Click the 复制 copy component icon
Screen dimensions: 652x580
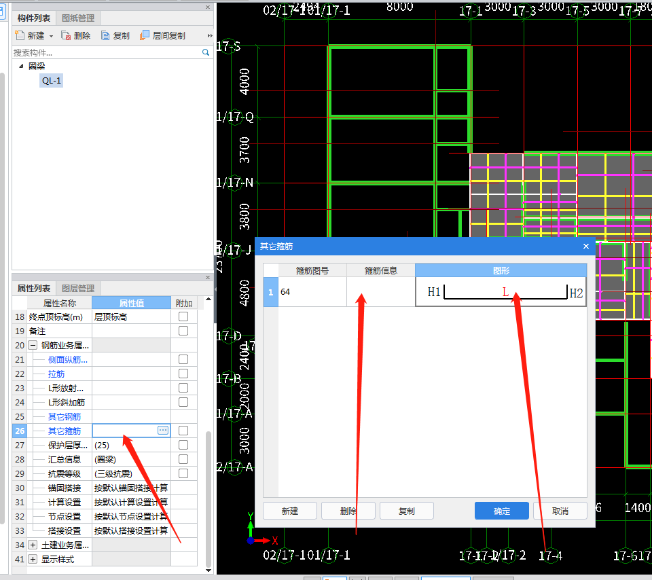106,35
